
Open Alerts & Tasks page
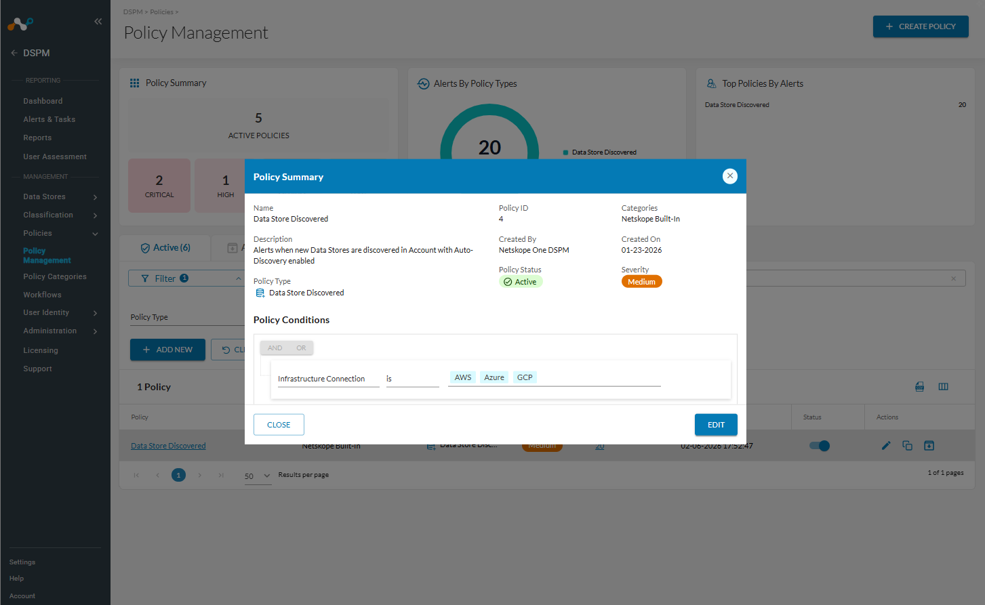(x=49, y=119)
